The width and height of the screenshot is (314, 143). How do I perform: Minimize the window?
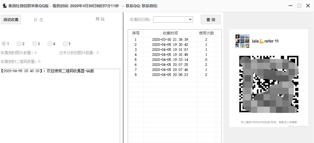coord(290,6)
